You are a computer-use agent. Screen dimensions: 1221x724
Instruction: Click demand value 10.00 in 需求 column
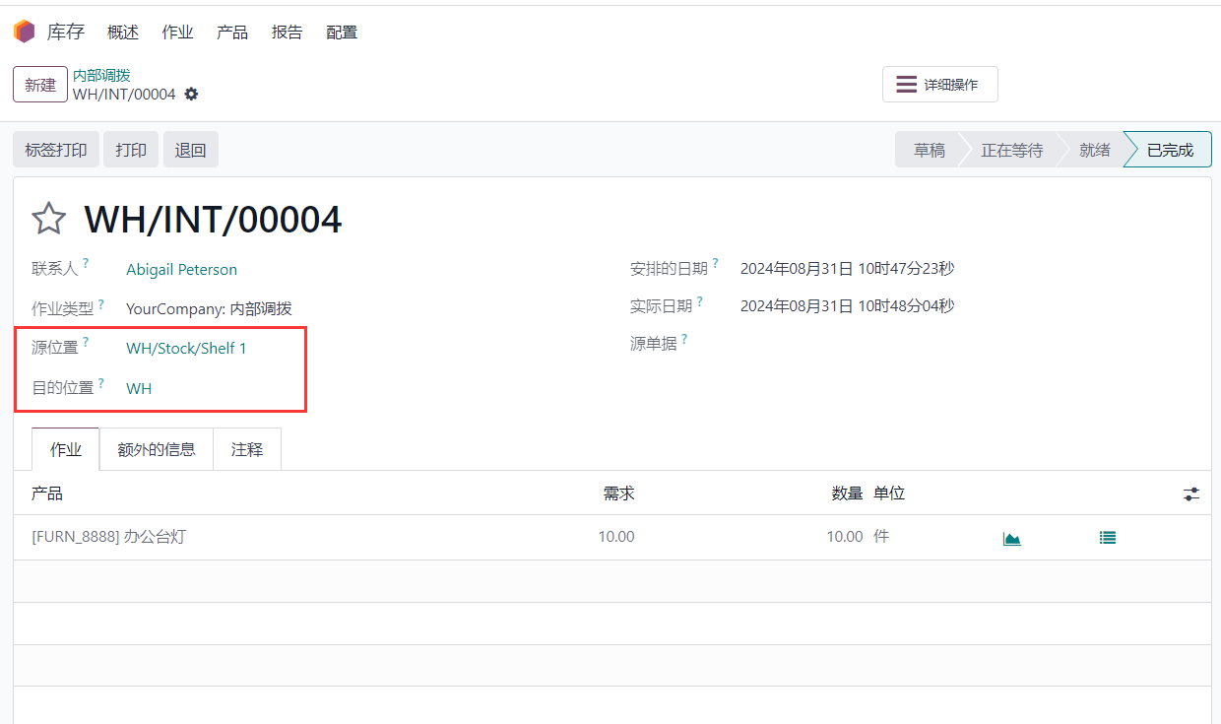(x=616, y=537)
